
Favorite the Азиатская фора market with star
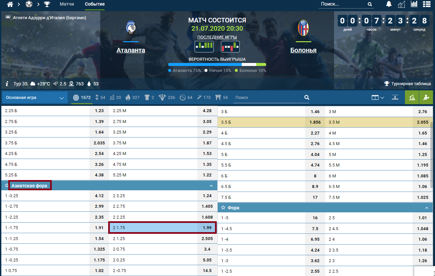pos(7,186)
